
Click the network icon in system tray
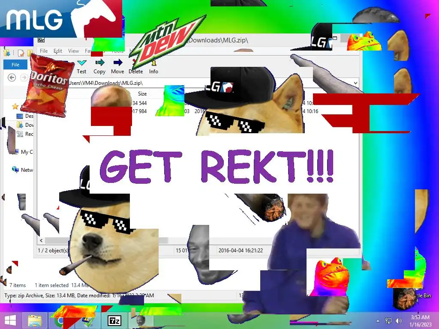[388, 321]
